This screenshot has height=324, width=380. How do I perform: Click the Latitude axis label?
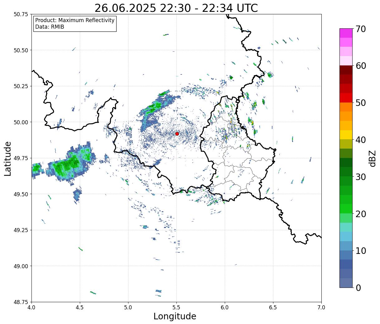(8, 159)
